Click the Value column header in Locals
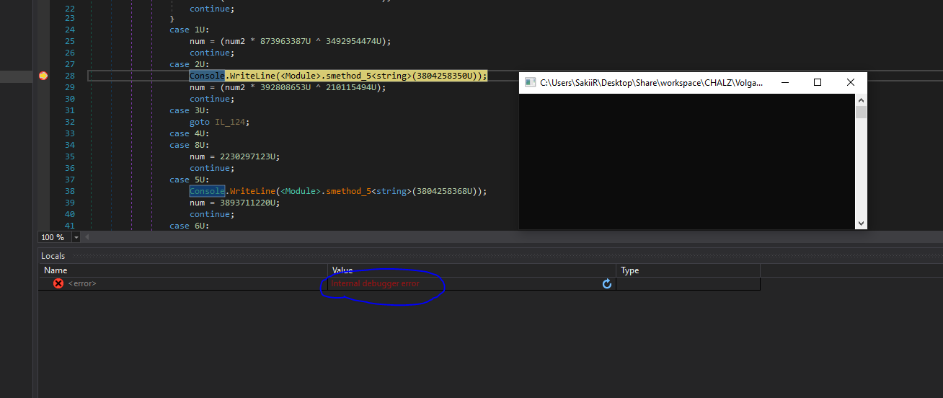Viewport: 943px width, 398px height. pos(342,270)
